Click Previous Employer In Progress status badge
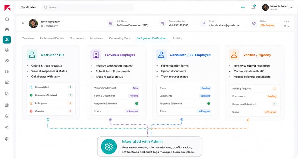 [x=132, y=111]
